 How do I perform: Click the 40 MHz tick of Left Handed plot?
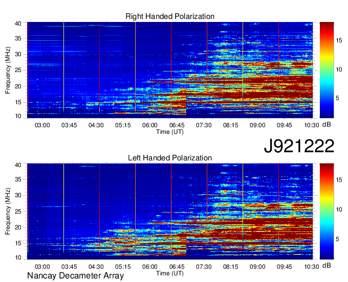tap(18, 165)
